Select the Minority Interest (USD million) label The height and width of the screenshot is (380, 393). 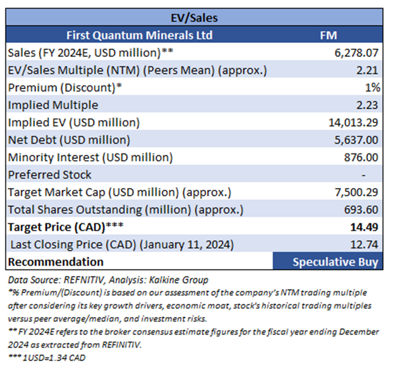coord(90,157)
